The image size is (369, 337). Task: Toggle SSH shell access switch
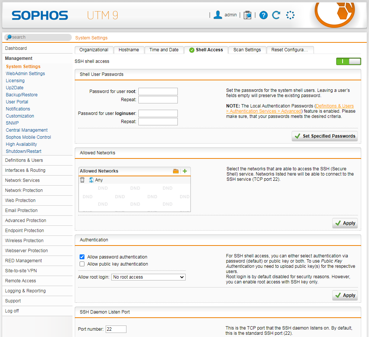coord(349,61)
